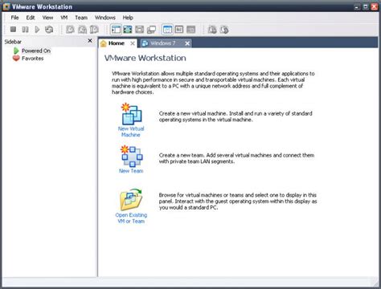Maximize the VMware Workstation window
The image size is (381, 289).
(365, 7)
